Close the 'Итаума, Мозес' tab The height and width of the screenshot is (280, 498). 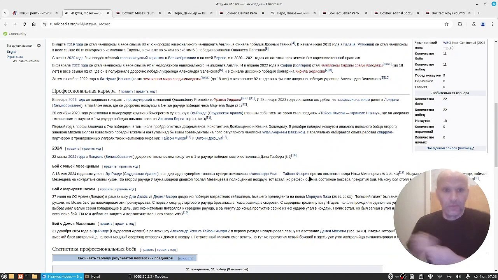point(108,13)
